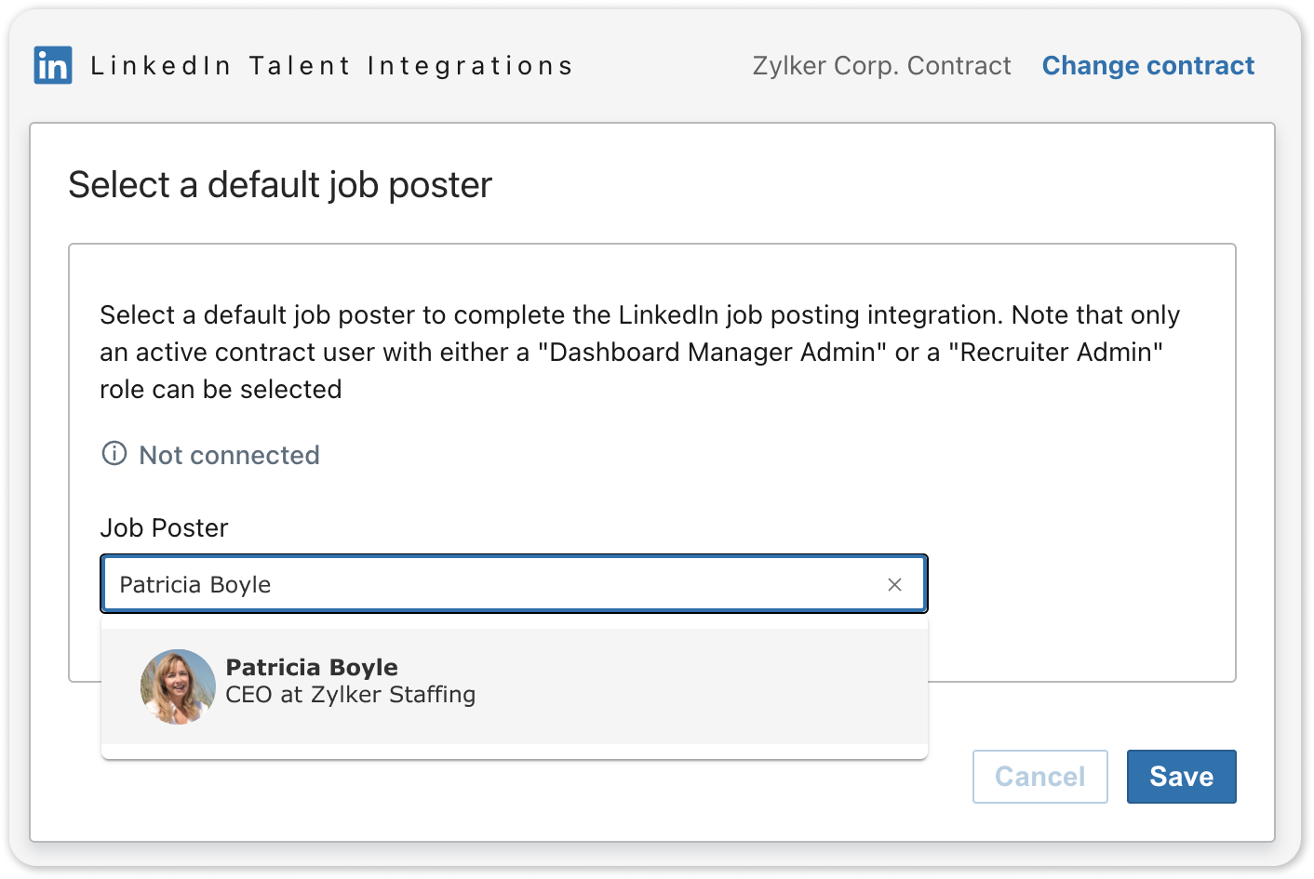Choose Patricia Boyle name from suggestions
This screenshot has height=879, width=1314.
312,667
